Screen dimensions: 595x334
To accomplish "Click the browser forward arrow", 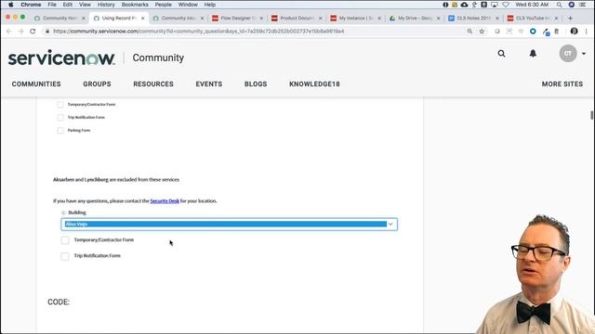I will 20,32.
